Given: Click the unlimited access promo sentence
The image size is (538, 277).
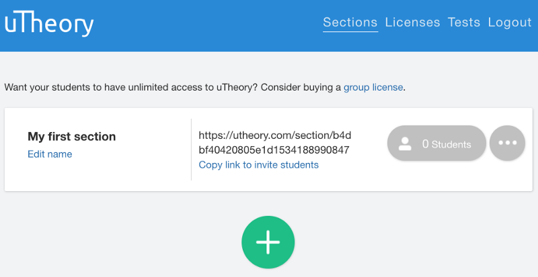Looking at the screenshot, I should click(205, 87).
